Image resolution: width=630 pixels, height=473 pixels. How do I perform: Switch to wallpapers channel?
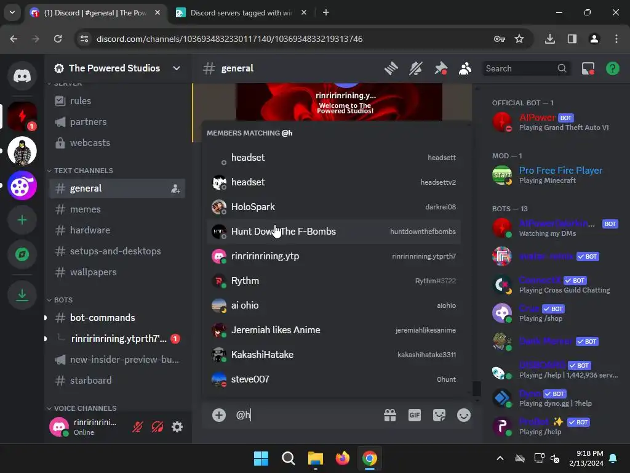(x=117, y=272)
